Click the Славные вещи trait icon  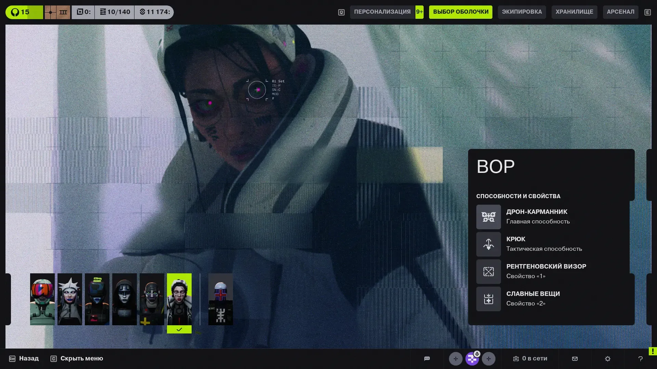[x=488, y=299]
